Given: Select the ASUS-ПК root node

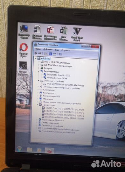Looking at the screenshot, I should (45, 59).
